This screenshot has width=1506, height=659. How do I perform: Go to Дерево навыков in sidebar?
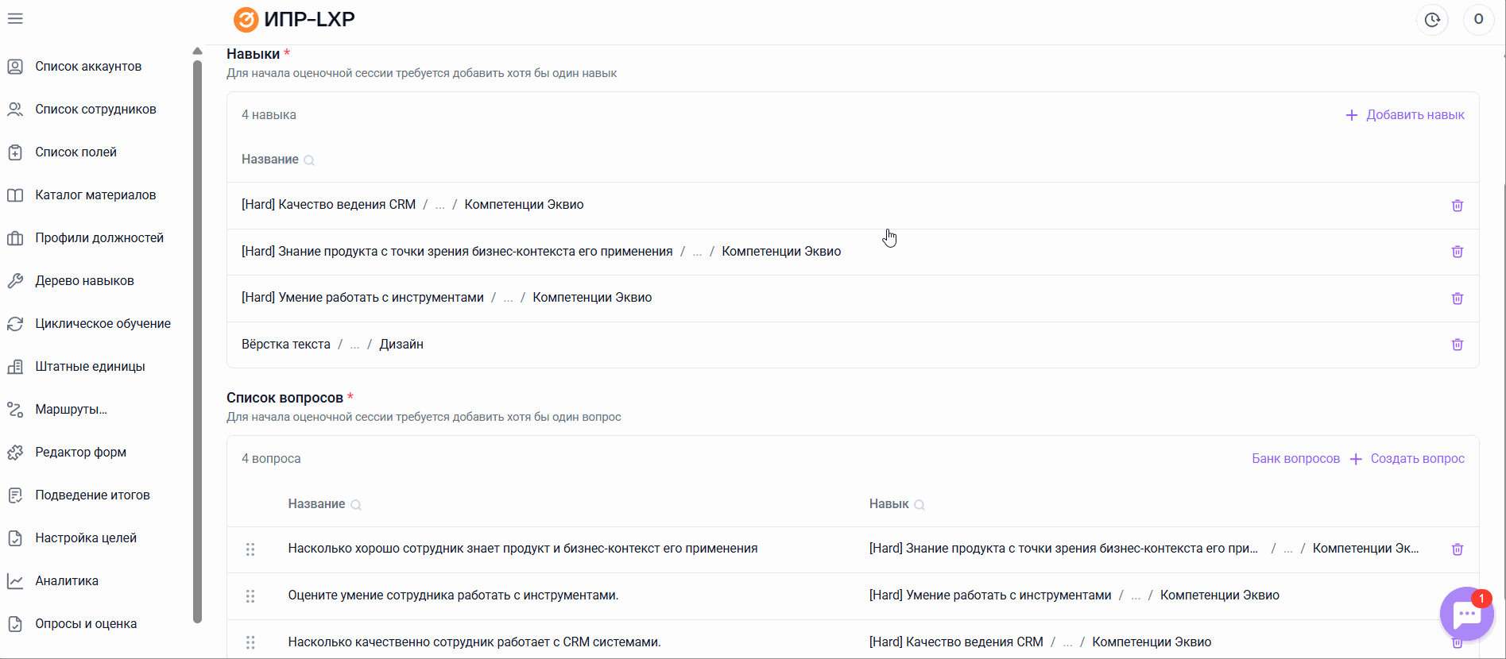[x=84, y=281]
